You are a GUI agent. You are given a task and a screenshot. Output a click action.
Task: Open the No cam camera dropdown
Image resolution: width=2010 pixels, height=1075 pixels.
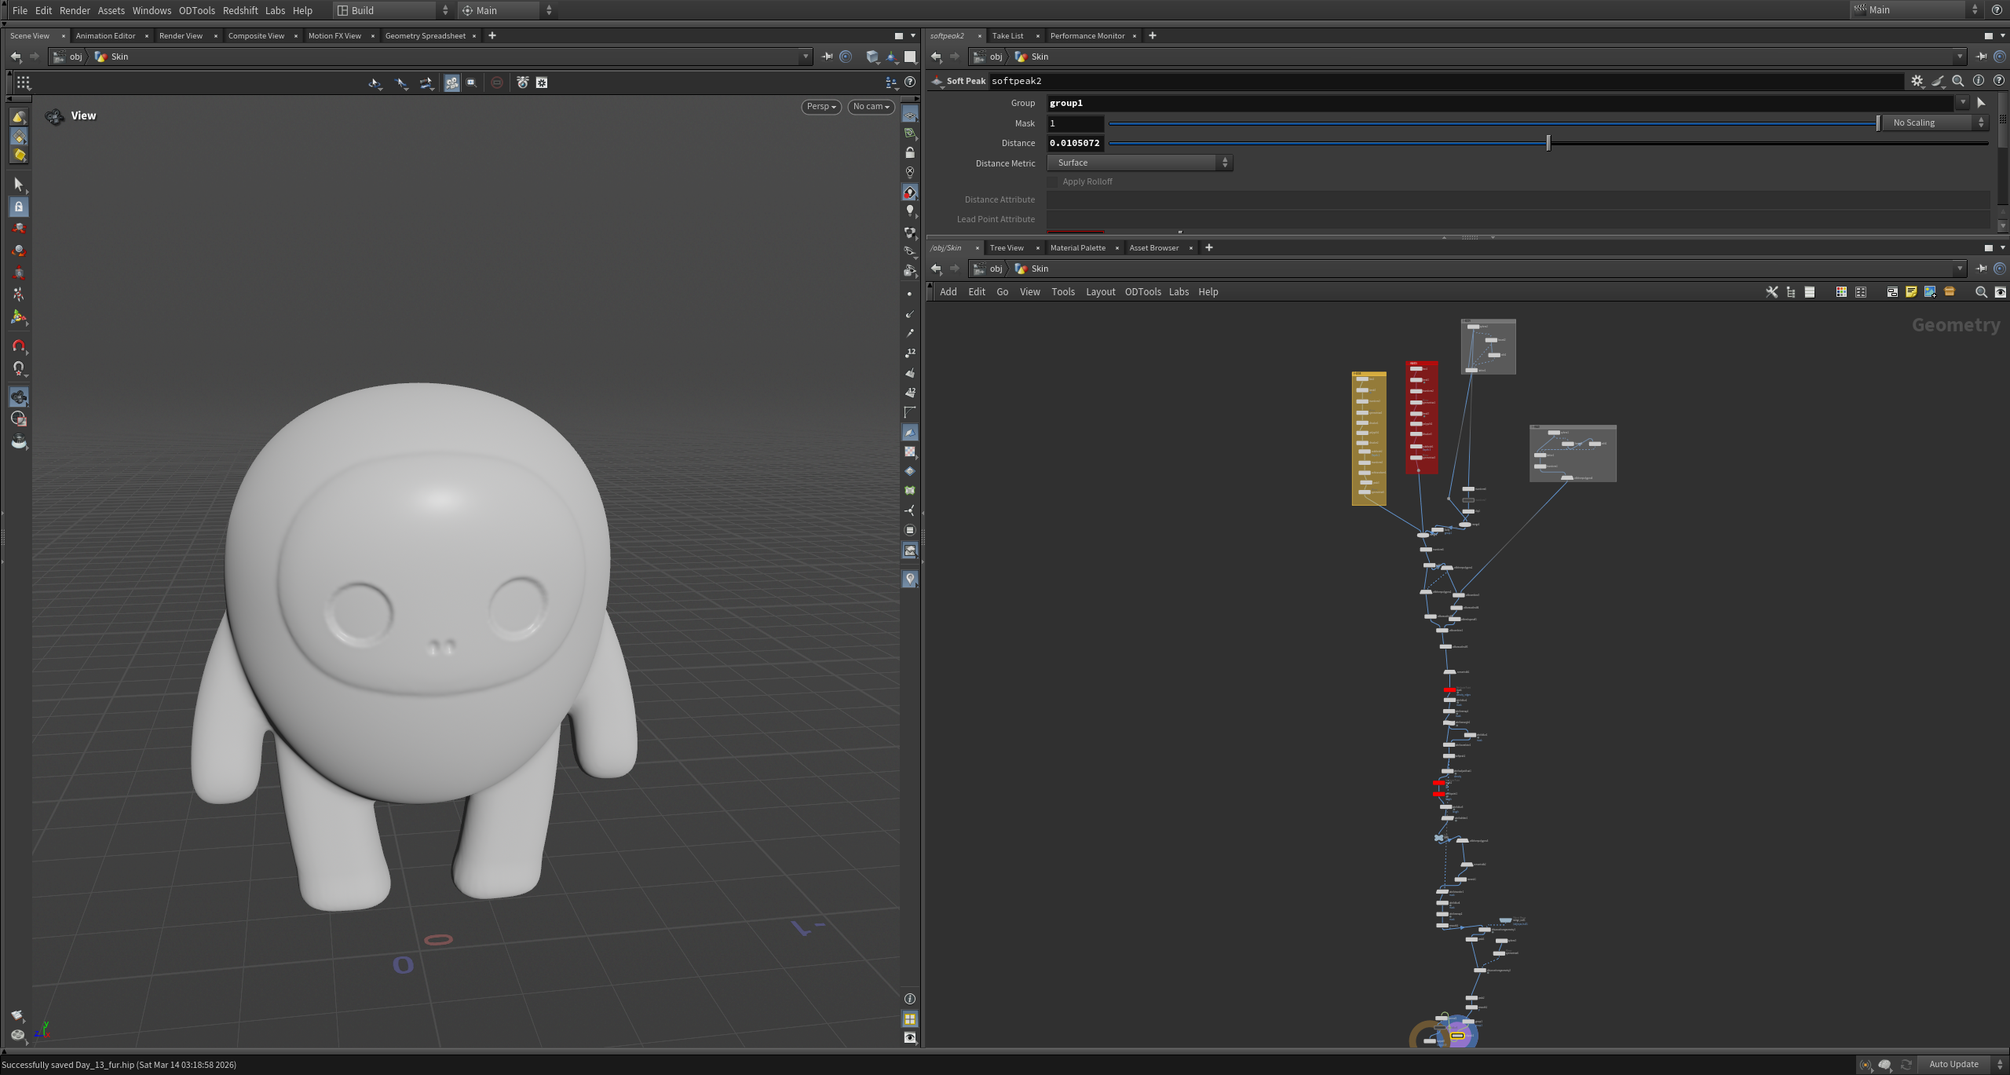point(872,107)
